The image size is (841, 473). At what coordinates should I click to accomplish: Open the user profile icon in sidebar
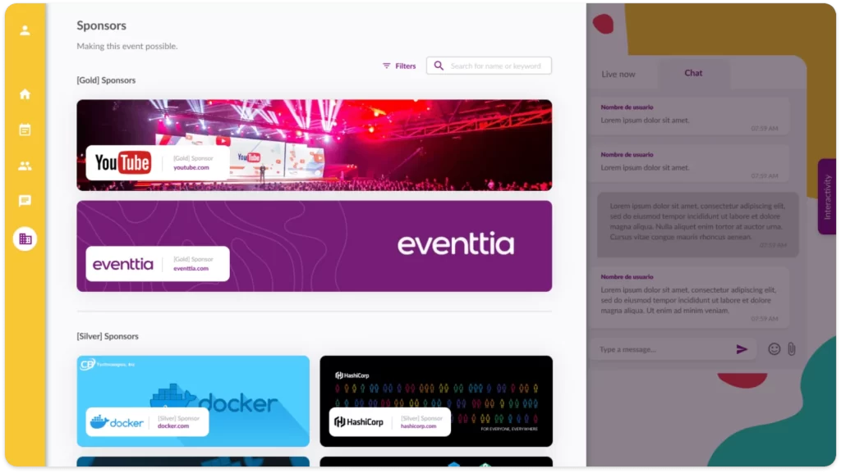coord(25,30)
